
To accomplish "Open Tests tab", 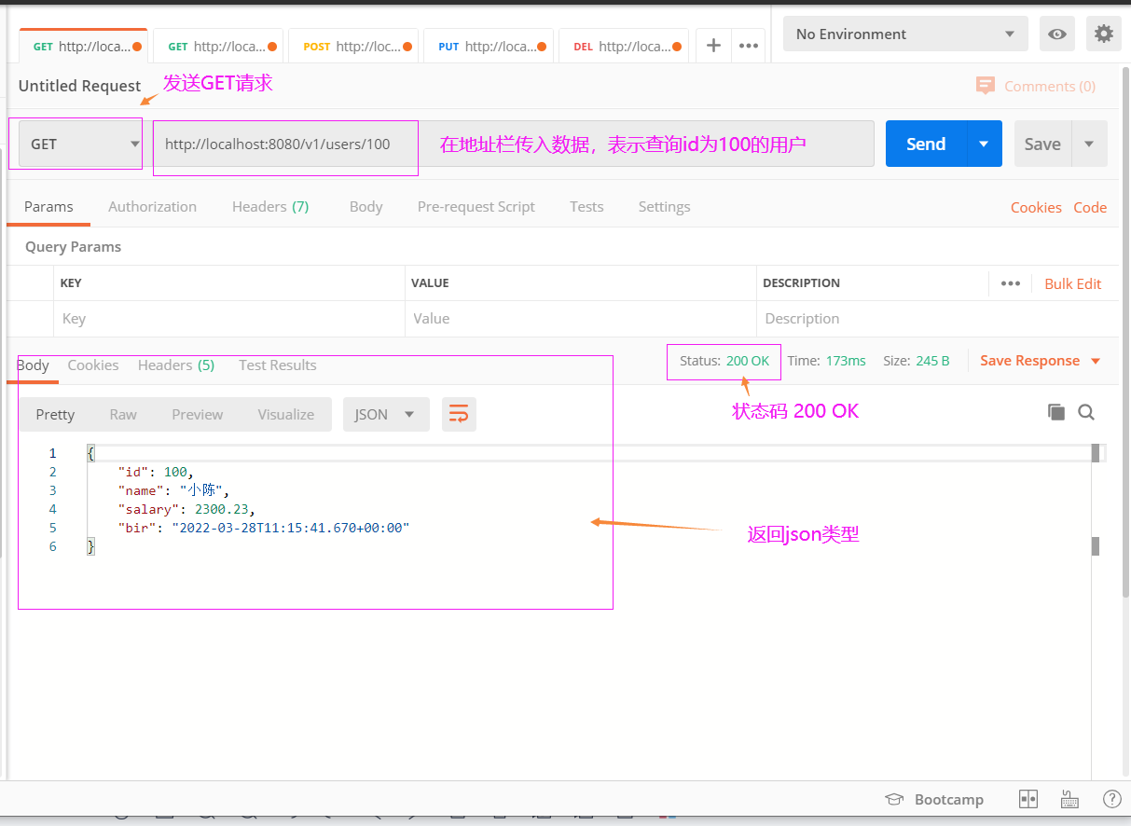I will pyautogui.click(x=586, y=207).
